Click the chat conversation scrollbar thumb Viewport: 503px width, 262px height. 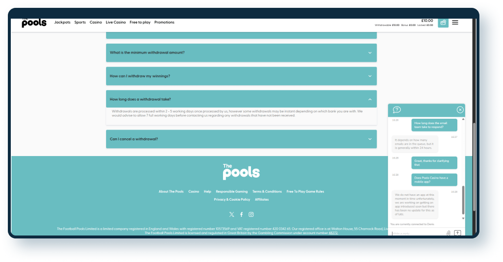tap(463, 200)
